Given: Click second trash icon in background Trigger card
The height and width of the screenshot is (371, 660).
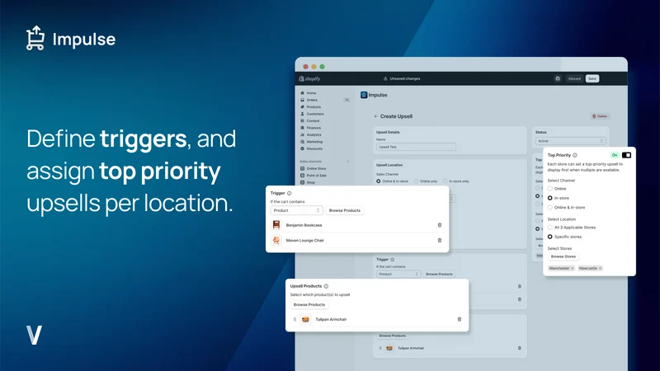Looking at the screenshot, I should (x=520, y=299).
